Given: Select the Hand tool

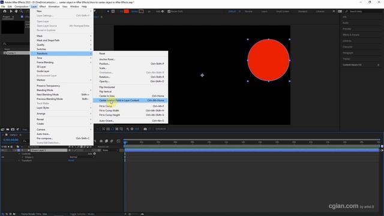Looking at the screenshot, I should 16,11.
